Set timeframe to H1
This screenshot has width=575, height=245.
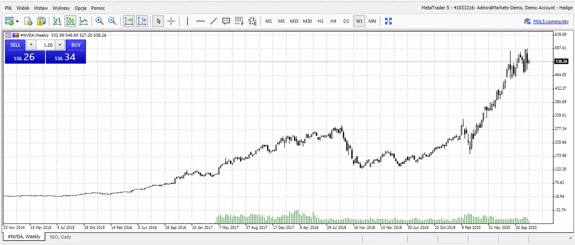tap(320, 21)
